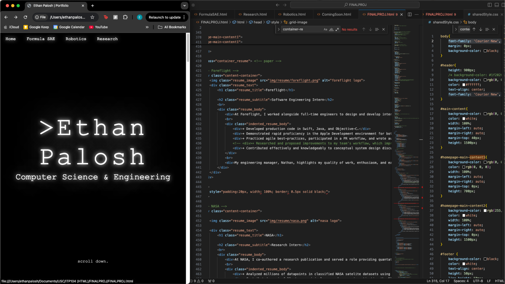Change the HTML language mode in status bar
Viewport: 505px width, 284px height.
pos(499,281)
